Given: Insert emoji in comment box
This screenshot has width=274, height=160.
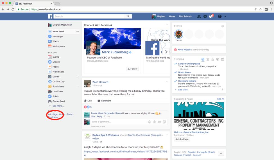Looking at the screenshot, I should pos(150,122).
